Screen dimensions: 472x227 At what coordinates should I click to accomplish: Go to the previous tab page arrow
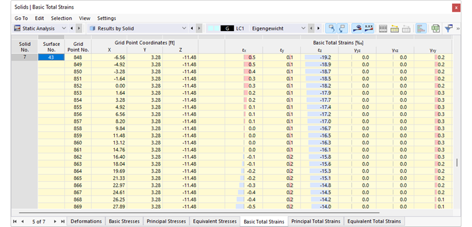22,221
